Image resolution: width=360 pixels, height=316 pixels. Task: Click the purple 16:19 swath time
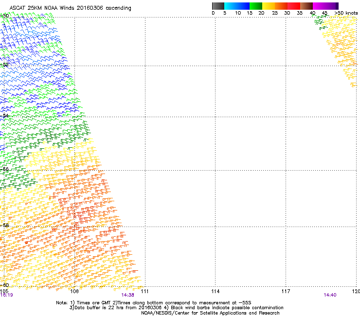pos(6,295)
